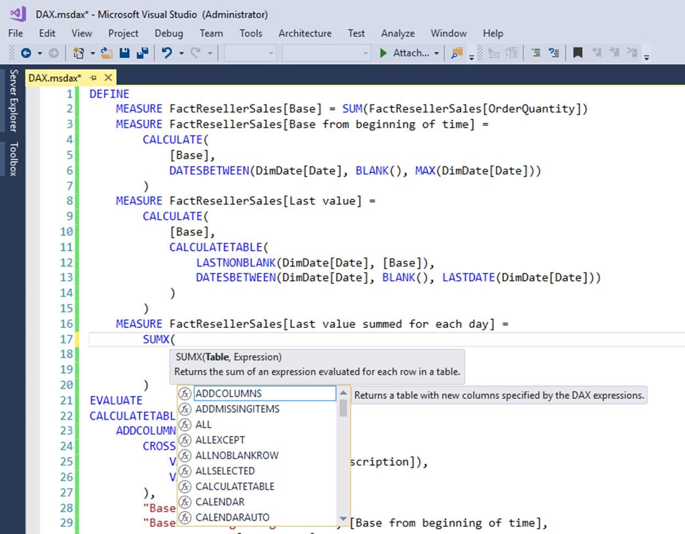Open the Architecture menu
Screen dimensions: 685x534
[x=305, y=33]
